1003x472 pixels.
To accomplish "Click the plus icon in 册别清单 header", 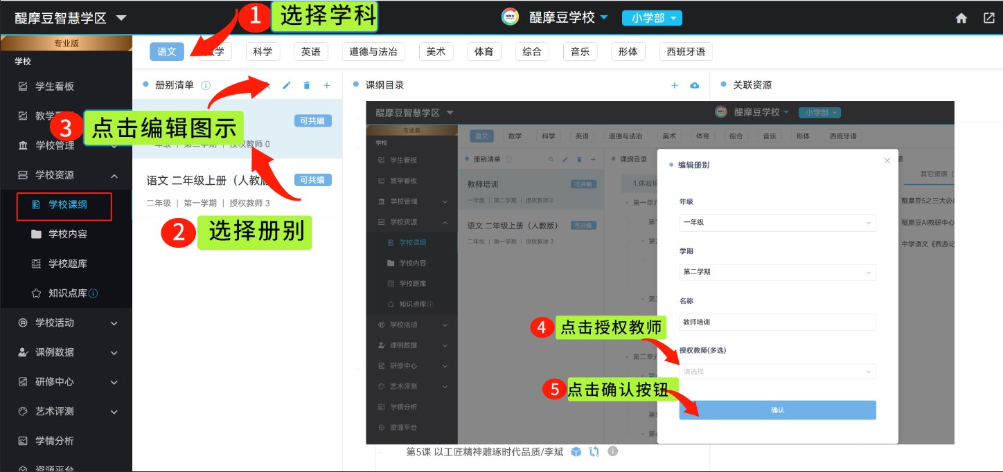I will 327,85.
